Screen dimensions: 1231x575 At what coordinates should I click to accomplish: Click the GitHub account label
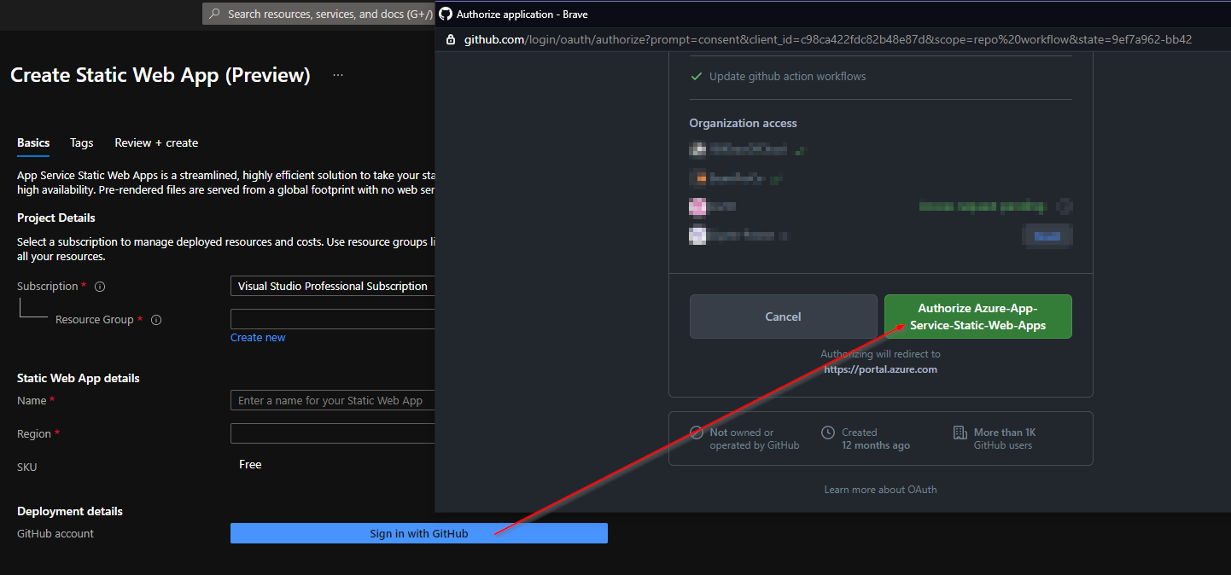55,533
